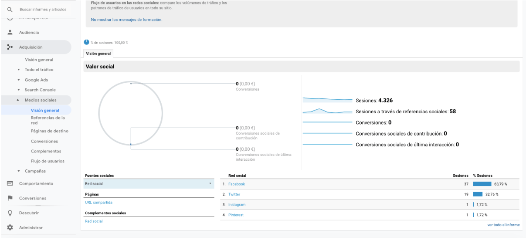This screenshot has height=240, width=526.
Task: Click the Conversiones flag icon
Action: [x=10, y=198]
